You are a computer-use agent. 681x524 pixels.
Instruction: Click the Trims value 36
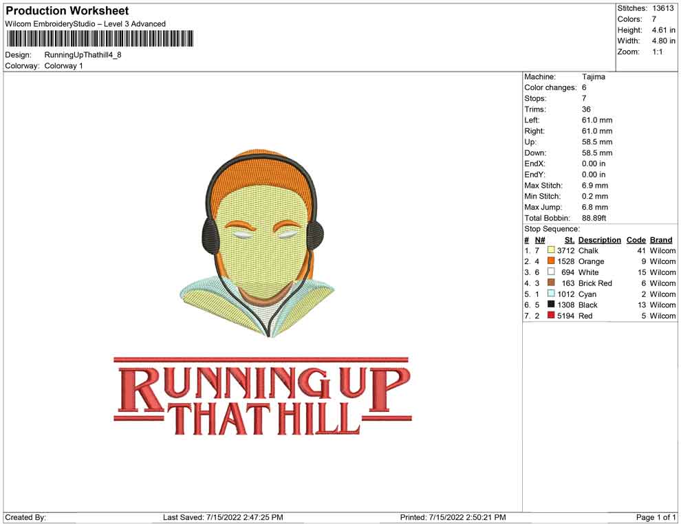(586, 109)
